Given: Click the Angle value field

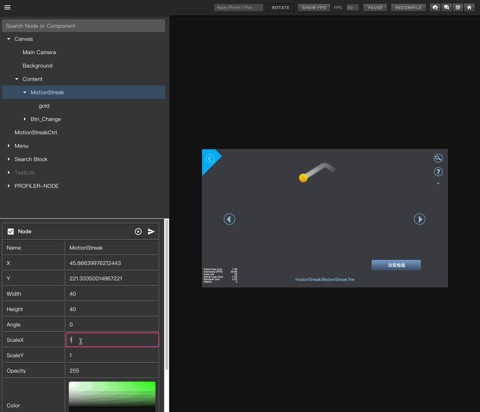Looking at the screenshot, I should 112,324.
